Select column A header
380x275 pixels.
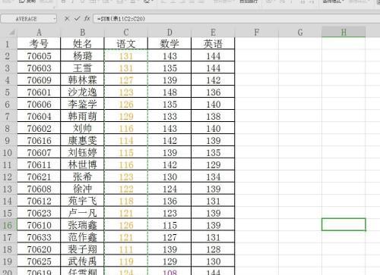point(39,33)
